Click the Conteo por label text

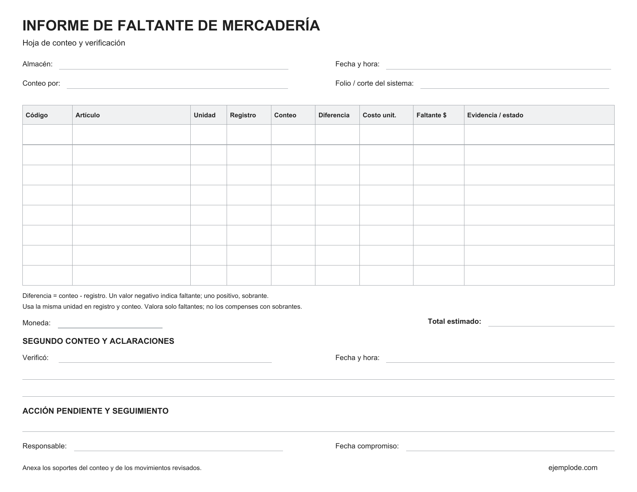41,83
